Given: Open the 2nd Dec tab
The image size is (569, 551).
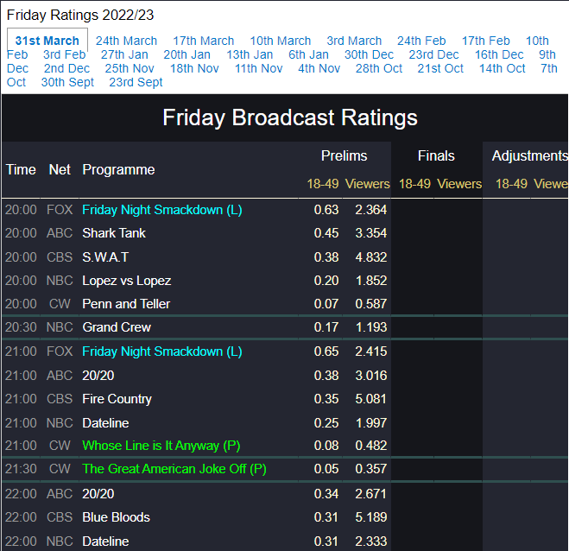Looking at the screenshot, I should (66, 68).
